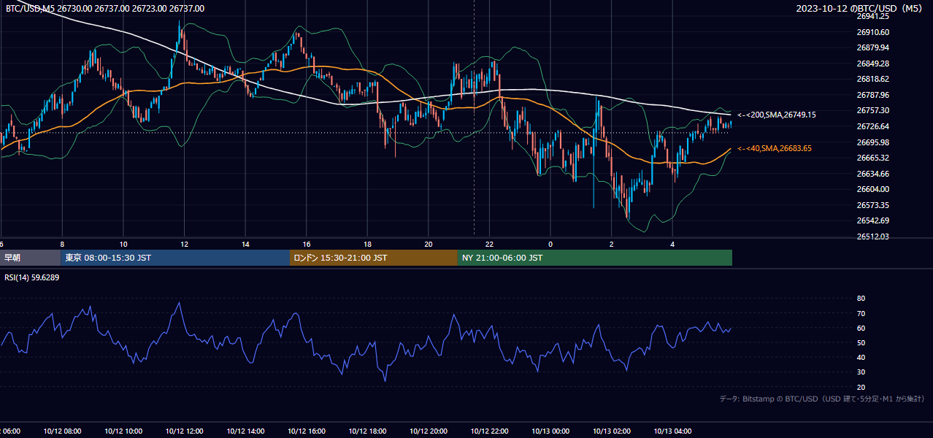This screenshot has height=438, width=933.
Task: Select bottom time label 10/13 04:00
Action: click(672, 431)
